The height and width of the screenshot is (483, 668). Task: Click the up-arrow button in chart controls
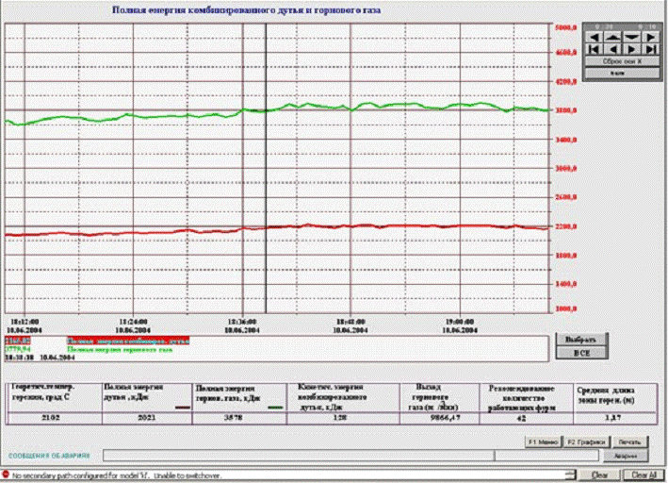(612, 37)
